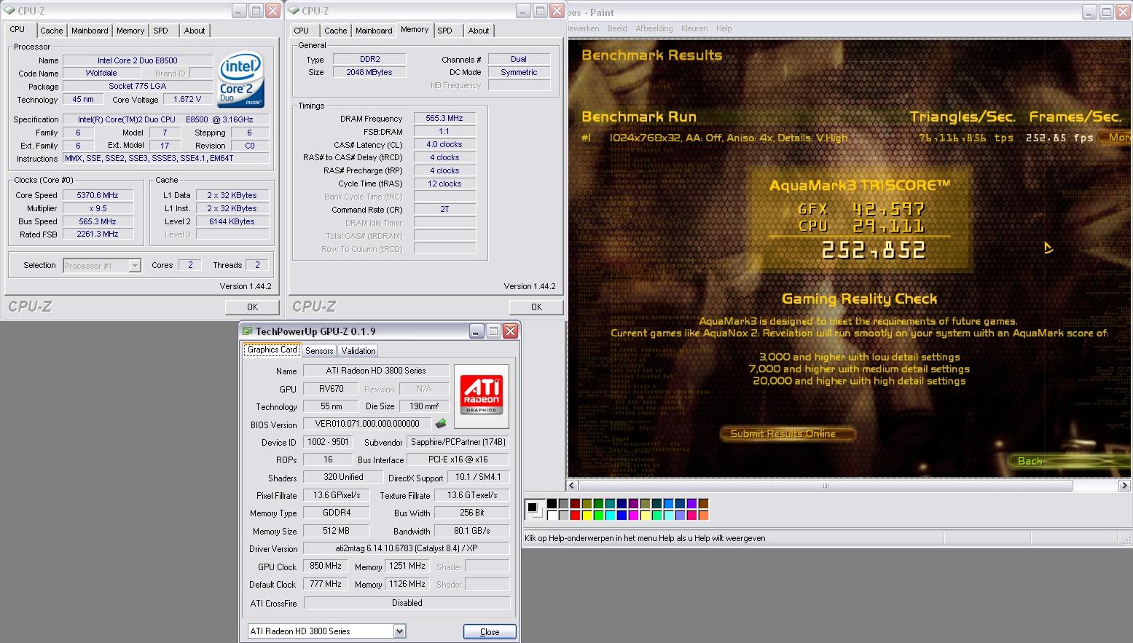Screen dimensions: 1133x643
Task: Click the AquaMark3 total score 252,852
Action: [x=874, y=251]
